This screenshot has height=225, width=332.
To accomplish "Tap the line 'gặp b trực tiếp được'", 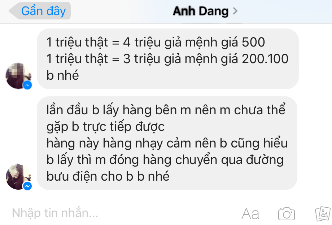I will [x=105, y=127].
